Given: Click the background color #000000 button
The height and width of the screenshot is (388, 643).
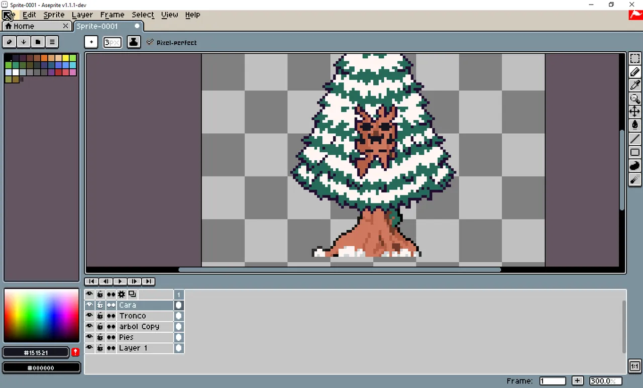Looking at the screenshot, I should [42, 368].
